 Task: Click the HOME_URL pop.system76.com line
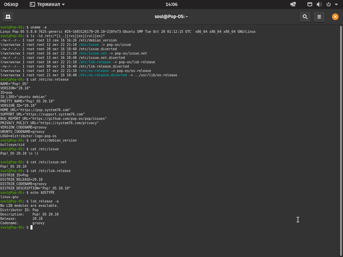pyautogui.click(x=36, y=110)
